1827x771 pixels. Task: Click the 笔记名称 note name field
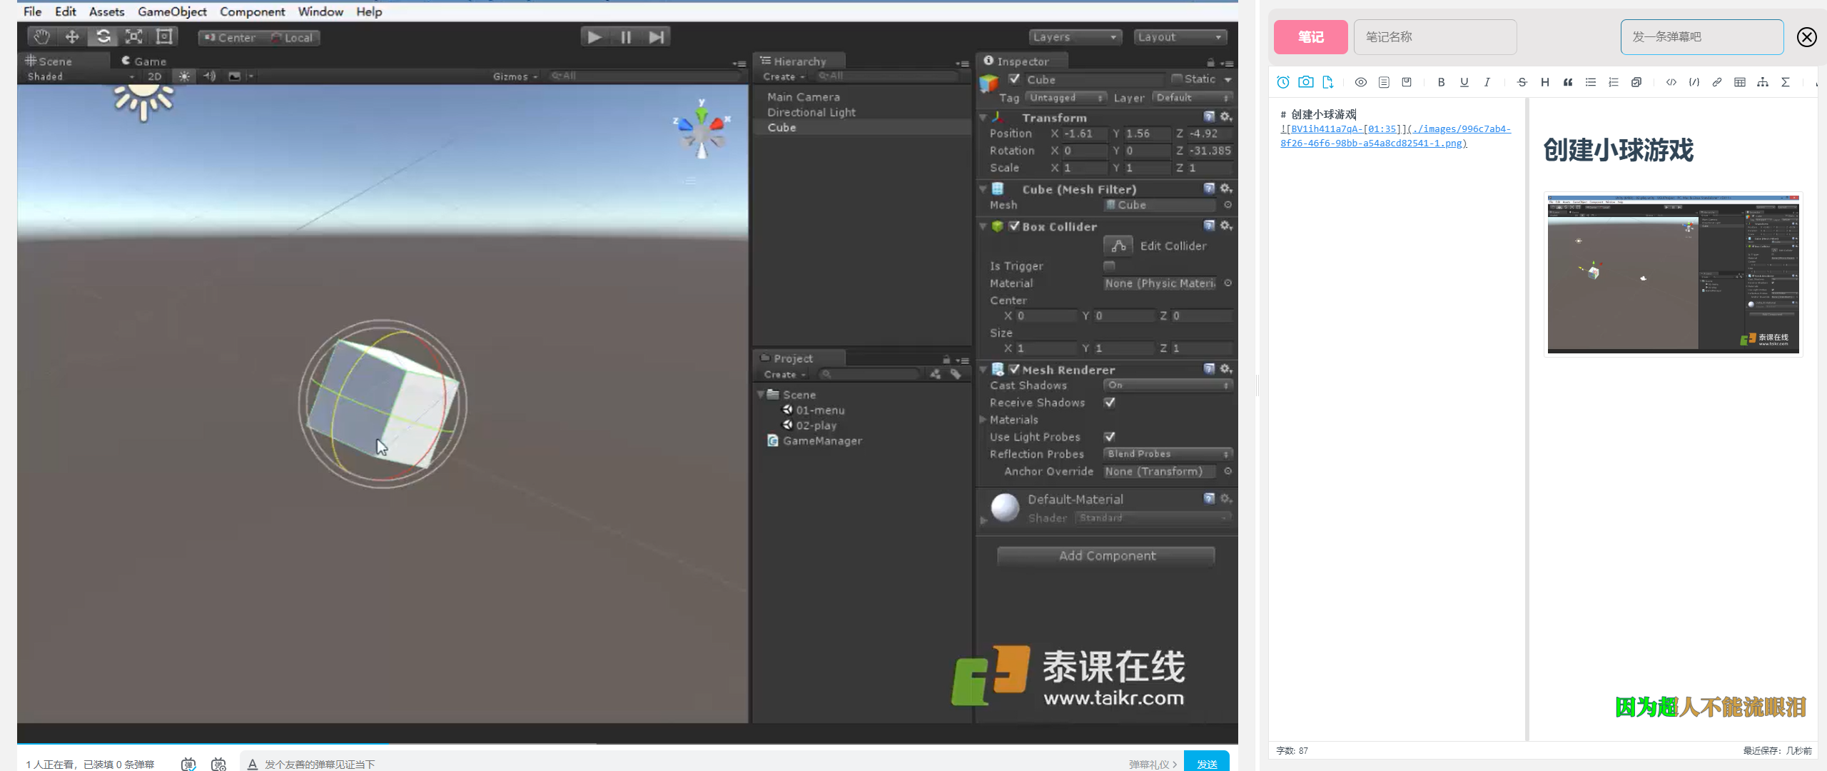(x=1434, y=37)
